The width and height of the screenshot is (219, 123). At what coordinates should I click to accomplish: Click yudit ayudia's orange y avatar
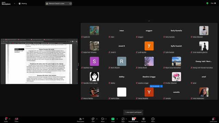pos(149,46)
